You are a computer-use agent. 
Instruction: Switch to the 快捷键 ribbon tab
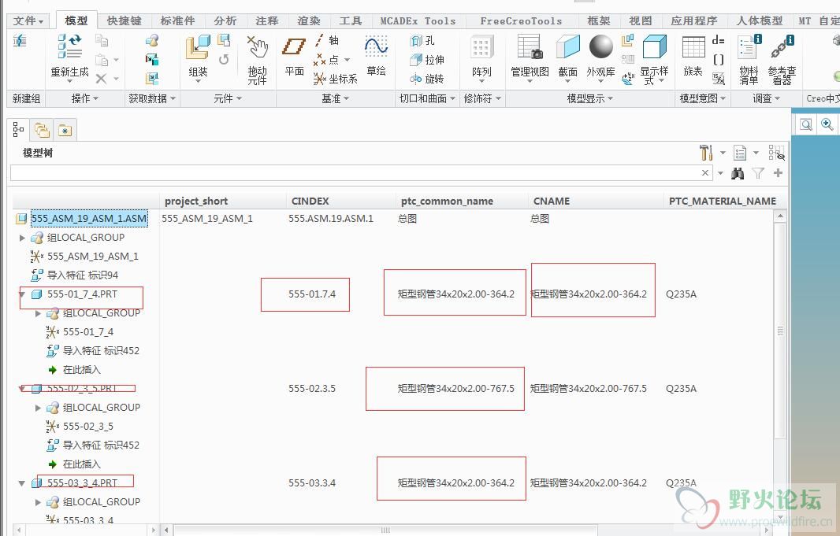pyautogui.click(x=125, y=21)
